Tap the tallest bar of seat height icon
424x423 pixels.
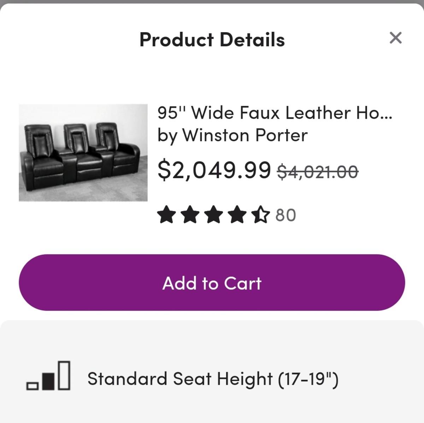(64, 375)
